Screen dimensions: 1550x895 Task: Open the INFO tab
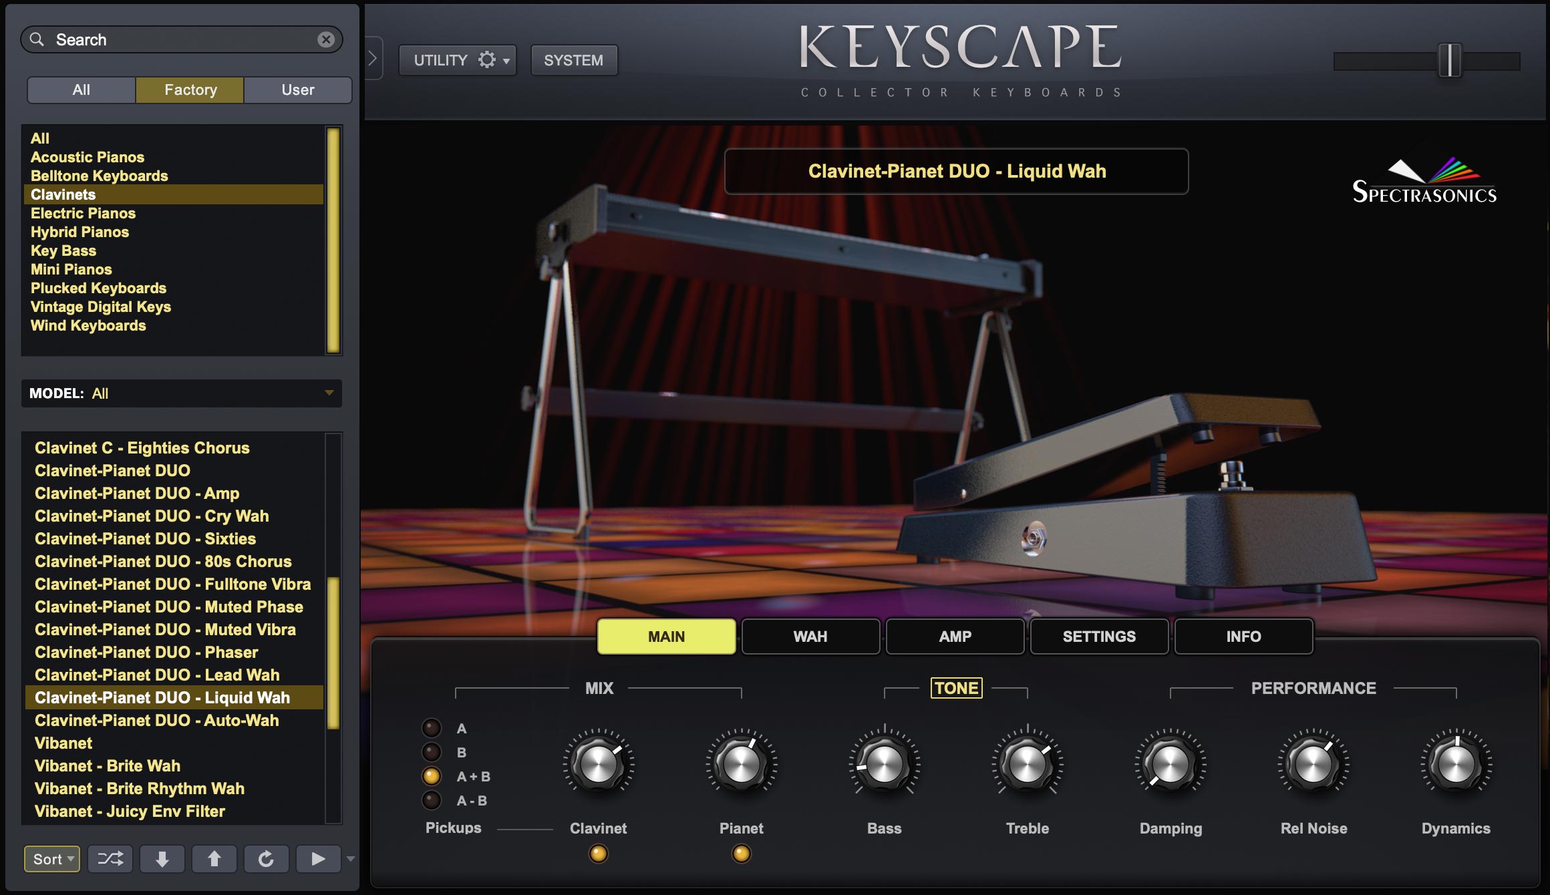[x=1244, y=637]
